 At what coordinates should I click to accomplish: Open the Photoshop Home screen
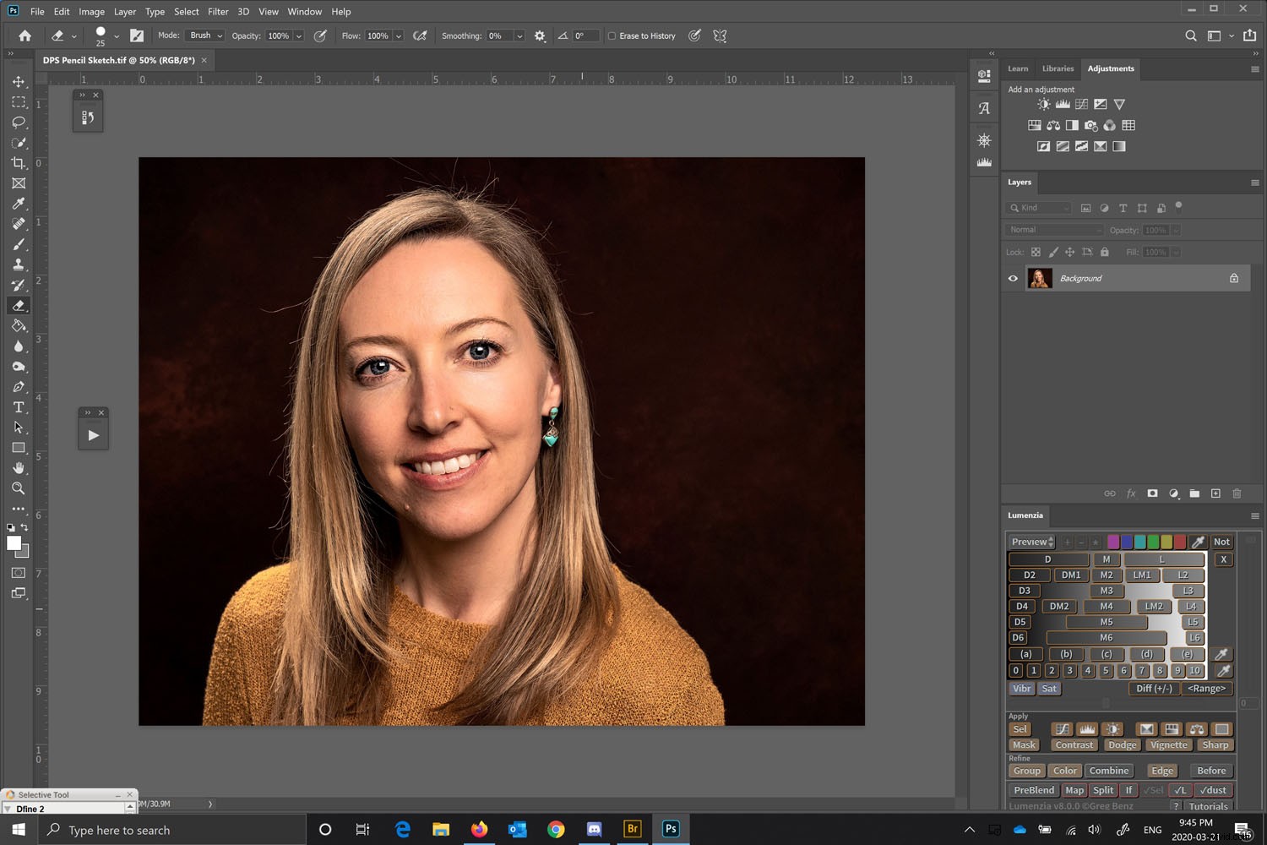pyautogui.click(x=24, y=35)
